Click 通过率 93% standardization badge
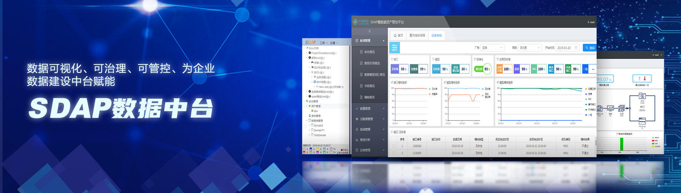Viewport: 681px width, 193px height. (x=483, y=69)
